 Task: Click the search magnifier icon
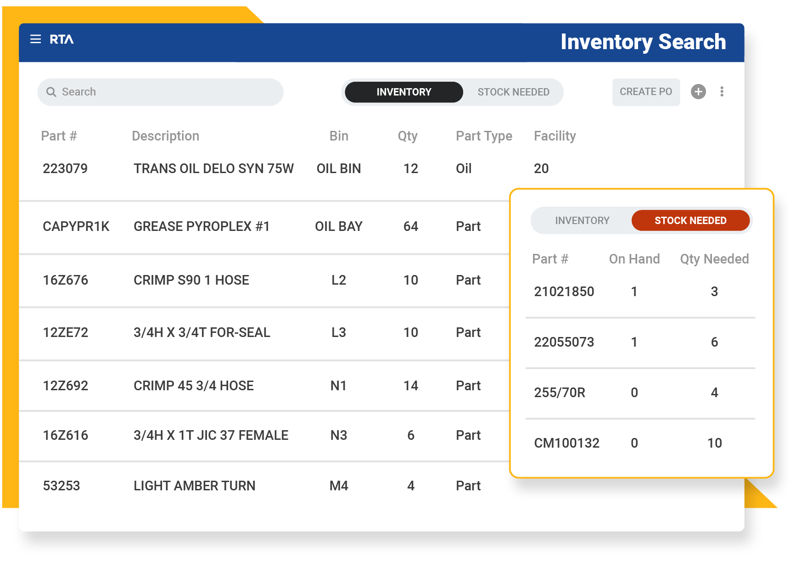coord(51,92)
